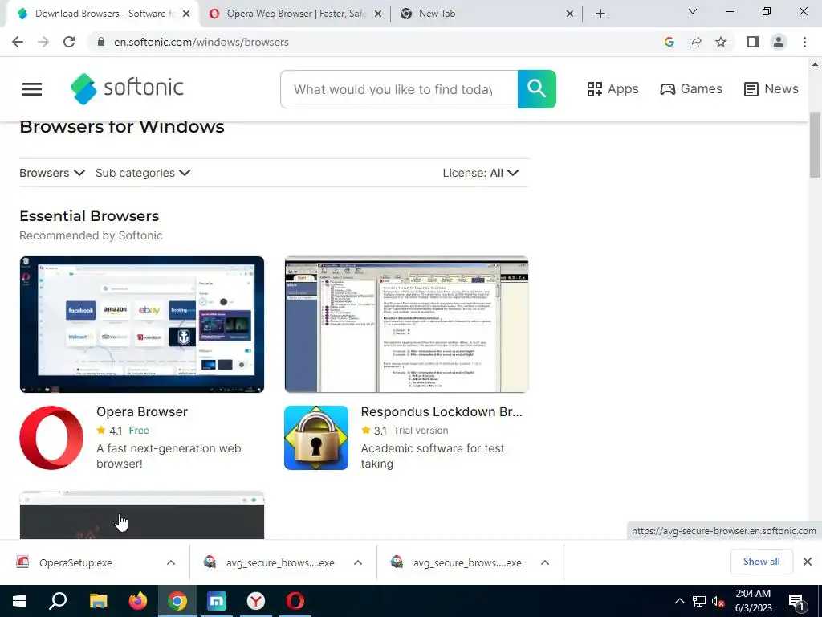Go forward in browser history
Screen dimensions: 822x617
tap(43, 42)
